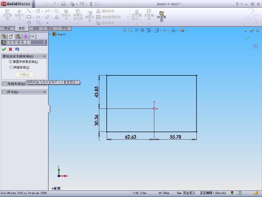Click the Exit Sketch (退出草图) button
Viewport: 262px width, 197px height.
[x=7, y=15]
